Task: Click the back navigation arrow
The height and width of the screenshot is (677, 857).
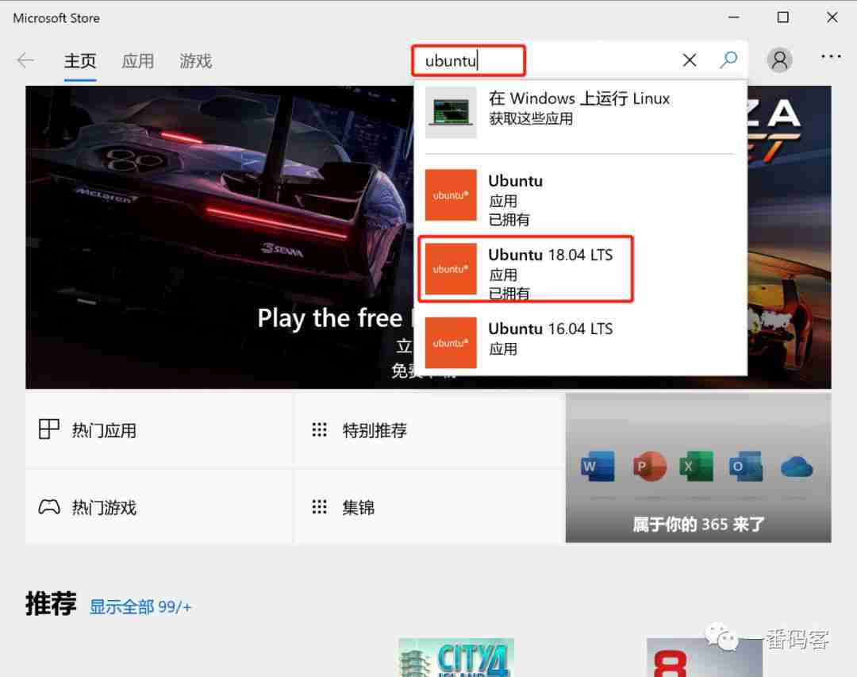Action: 25,60
